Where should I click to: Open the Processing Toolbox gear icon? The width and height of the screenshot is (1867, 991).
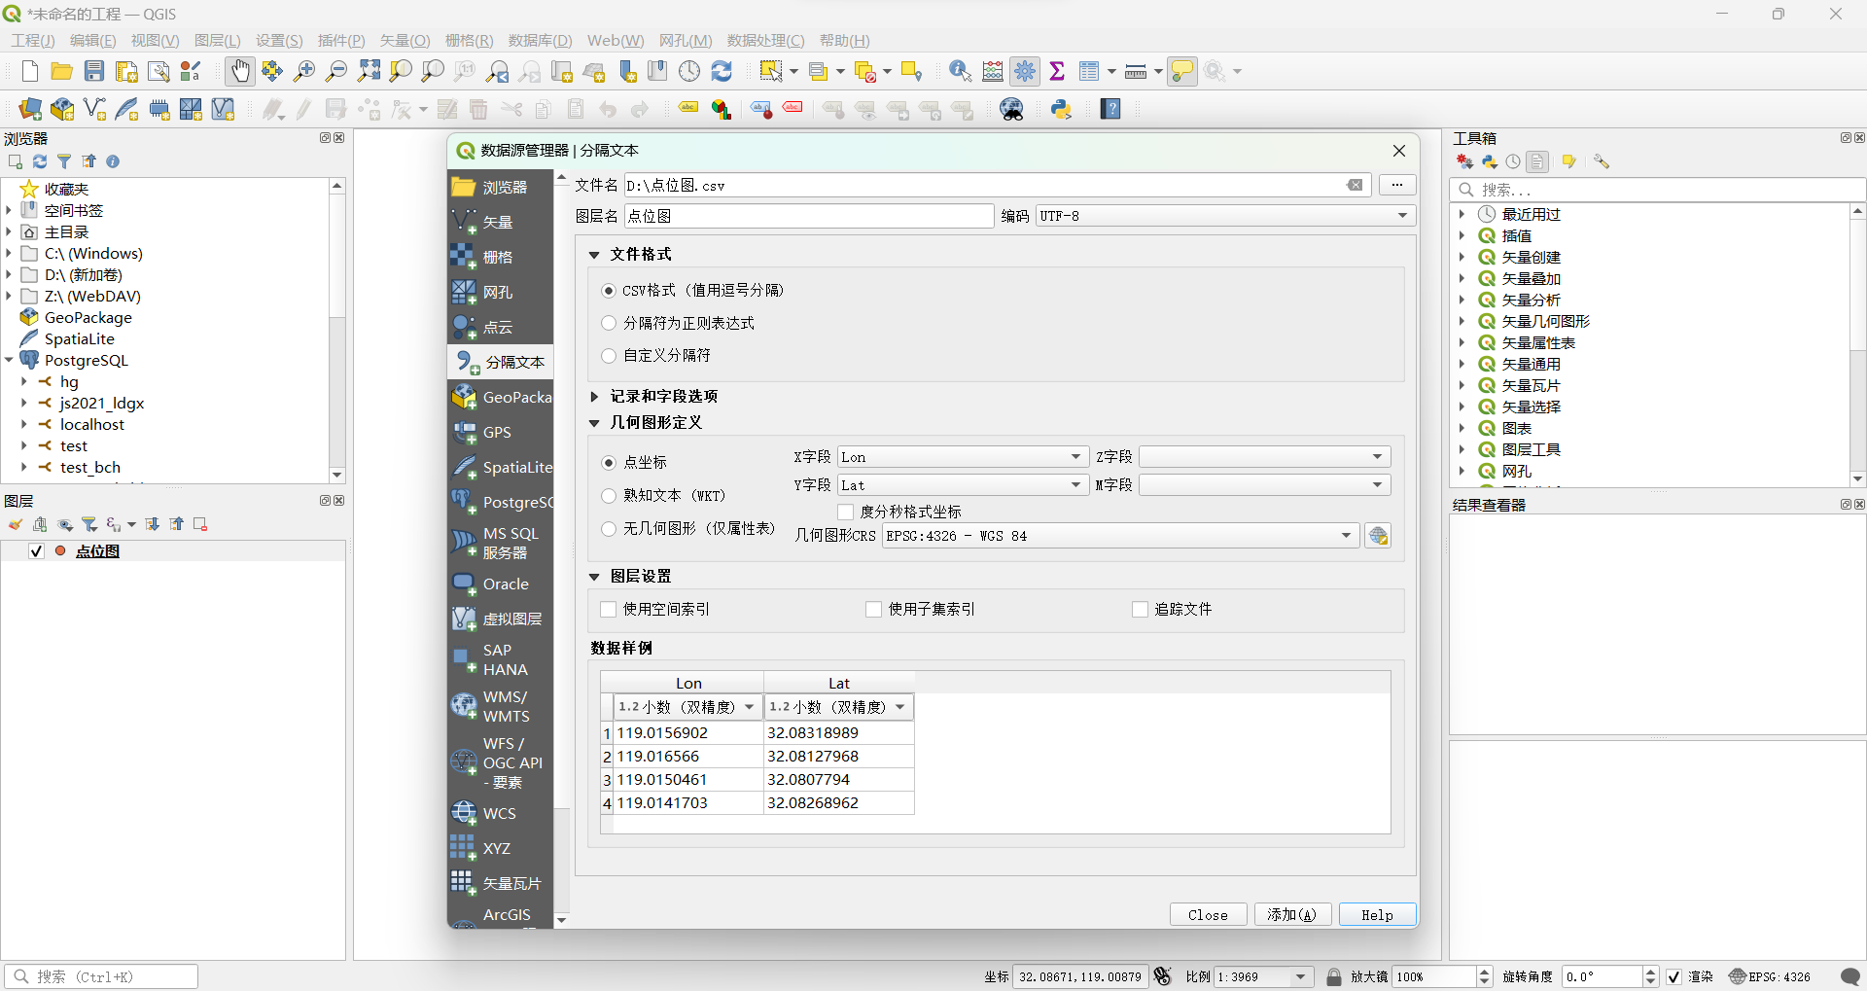click(x=1025, y=71)
